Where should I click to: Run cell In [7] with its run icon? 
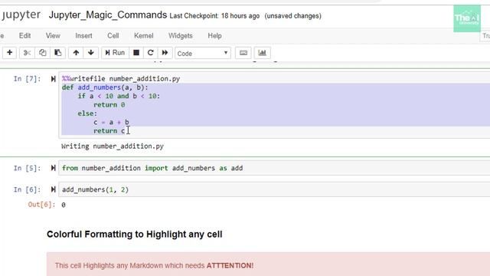53,79
